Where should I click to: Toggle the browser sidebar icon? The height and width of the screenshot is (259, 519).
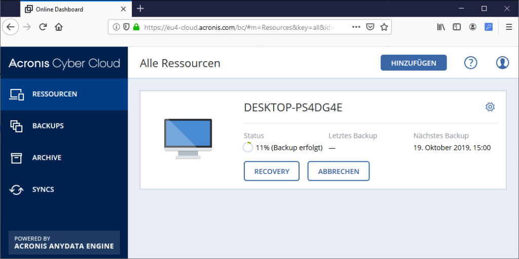[457, 27]
